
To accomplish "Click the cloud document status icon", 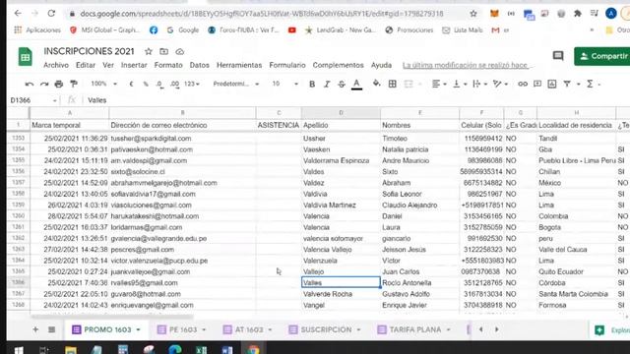I will pyautogui.click(x=179, y=52).
